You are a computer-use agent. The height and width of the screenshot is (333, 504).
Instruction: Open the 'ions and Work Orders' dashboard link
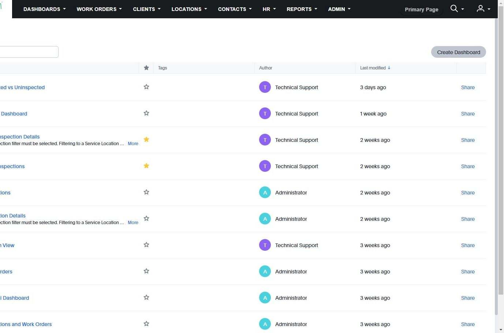coord(26,324)
